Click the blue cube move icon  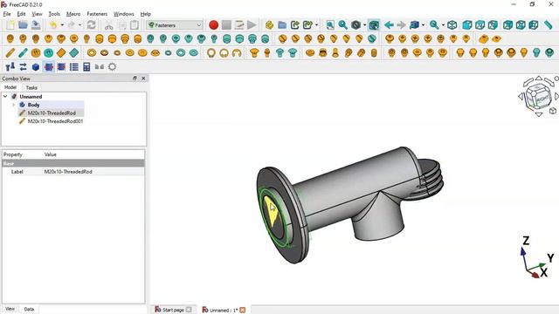click(x=36, y=66)
